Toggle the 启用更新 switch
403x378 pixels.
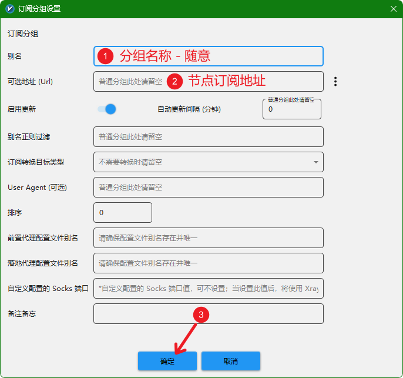pos(107,109)
